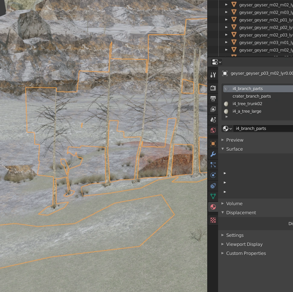Image resolution: width=293 pixels, height=292 pixels.
Task: Select geyser_geyser_m03_m01 object name in outliner
Action: point(266,42)
